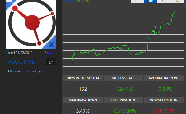Click the edit pencil icon beside About Me
The width and height of the screenshot is (186, 114).
pos(50,62)
